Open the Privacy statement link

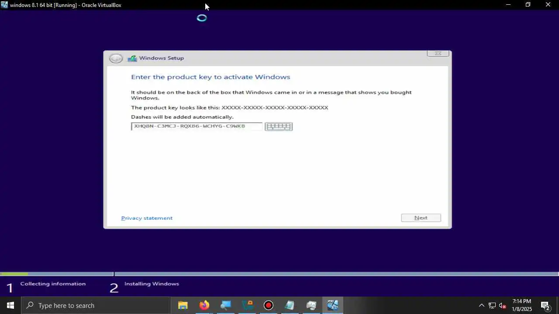pyautogui.click(x=147, y=218)
